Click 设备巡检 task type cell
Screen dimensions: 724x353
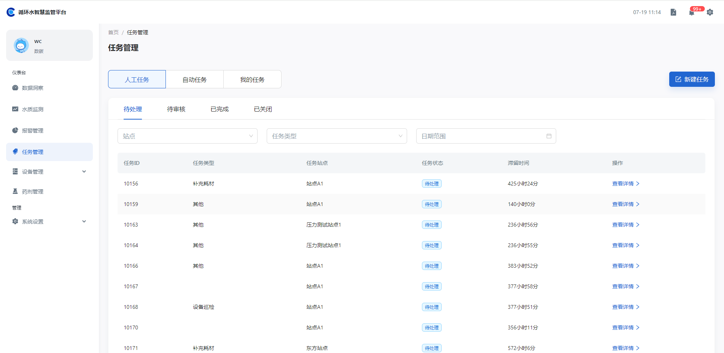204,307
